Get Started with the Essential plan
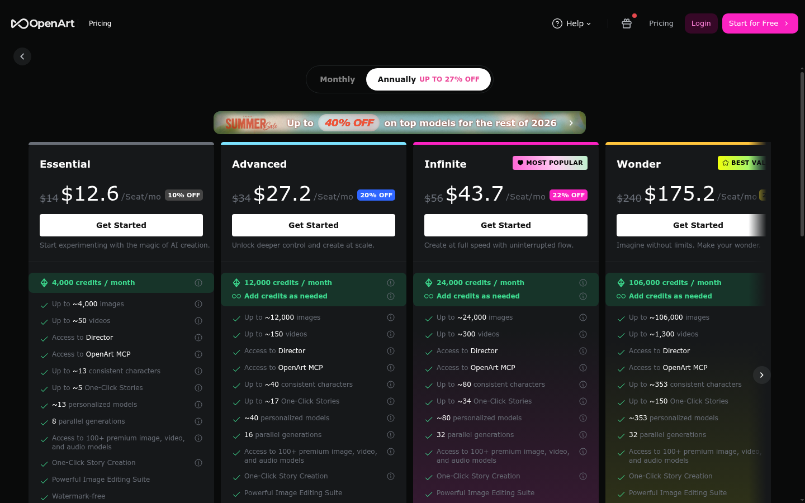 point(121,225)
